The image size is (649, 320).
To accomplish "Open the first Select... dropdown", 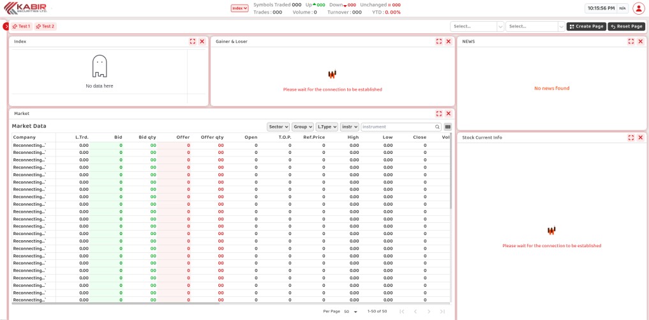I will pyautogui.click(x=477, y=27).
